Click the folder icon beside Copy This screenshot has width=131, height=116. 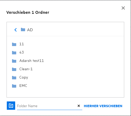coord(14,78)
